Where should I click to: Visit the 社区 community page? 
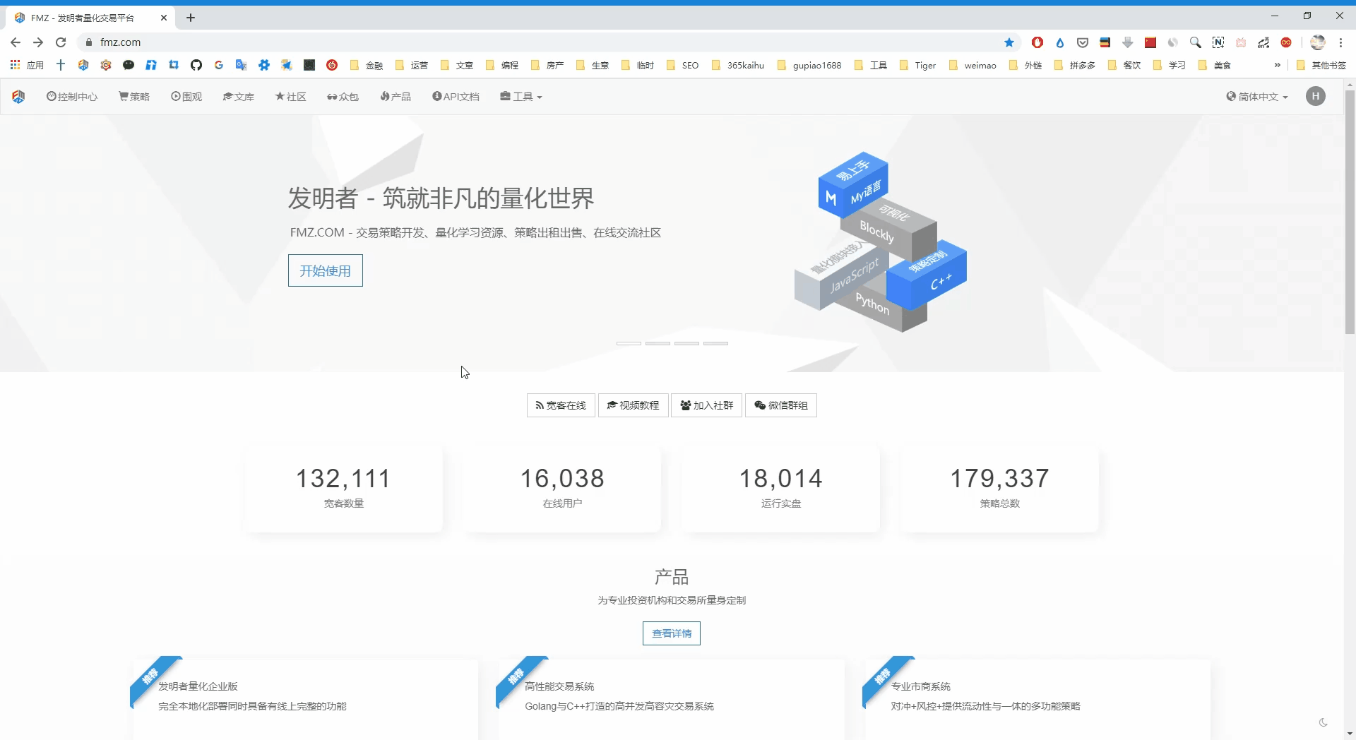point(291,97)
